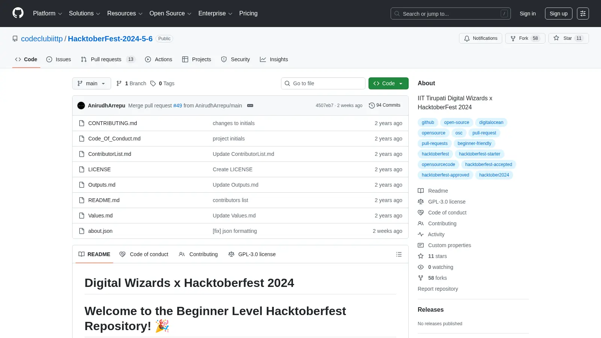601x338 pixels.
Task: Click the file icon beside LICENSE
Action: 82,169
